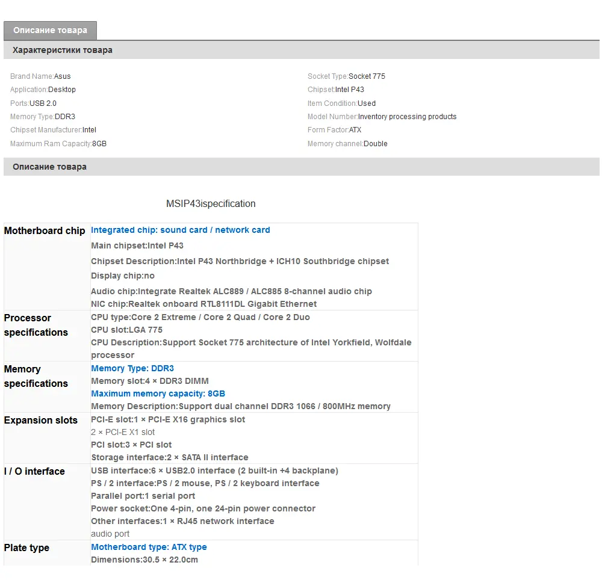Select the Parallel port: 1 serial port line

point(143,496)
